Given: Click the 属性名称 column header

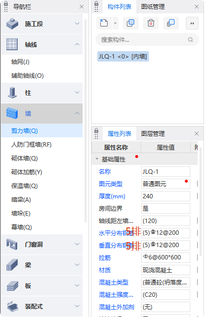Looking at the screenshot, I should [116, 147].
